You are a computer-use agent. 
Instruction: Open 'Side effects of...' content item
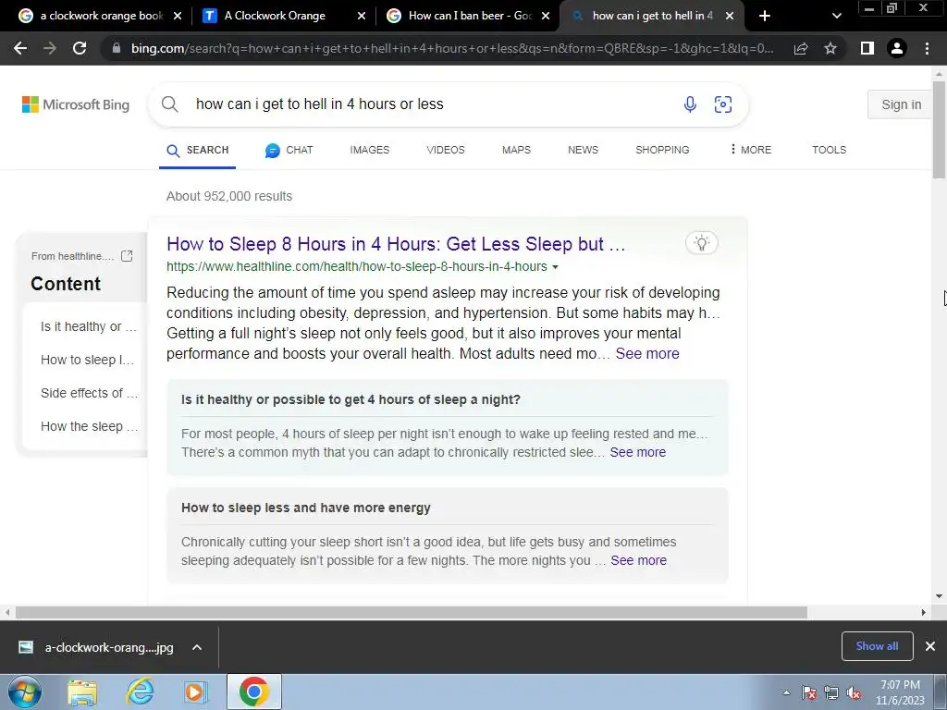click(90, 393)
